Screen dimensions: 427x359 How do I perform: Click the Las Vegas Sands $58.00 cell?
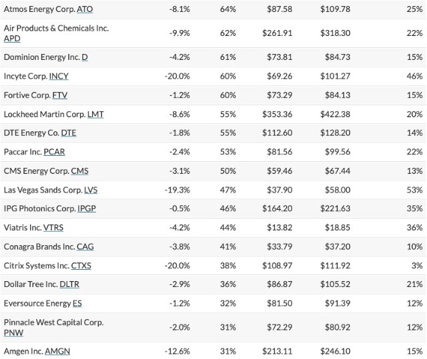tap(338, 190)
